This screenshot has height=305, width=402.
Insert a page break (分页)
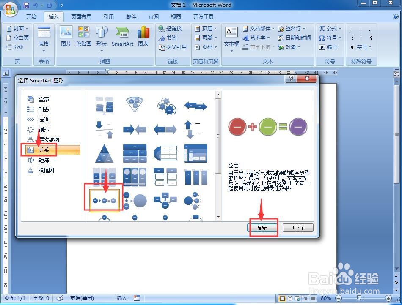pyautogui.click(x=15, y=47)
